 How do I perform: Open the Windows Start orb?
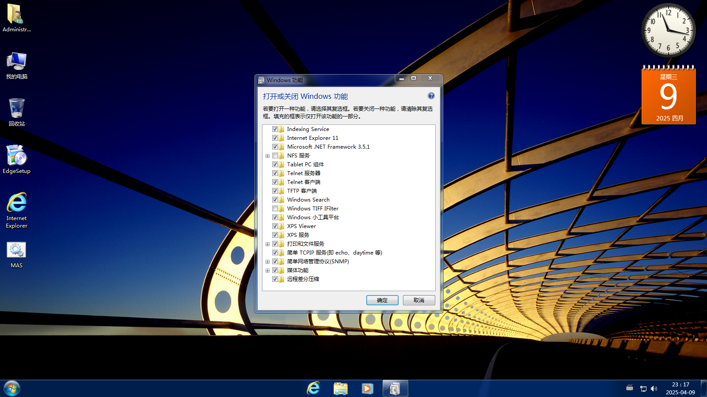(12, 389)
